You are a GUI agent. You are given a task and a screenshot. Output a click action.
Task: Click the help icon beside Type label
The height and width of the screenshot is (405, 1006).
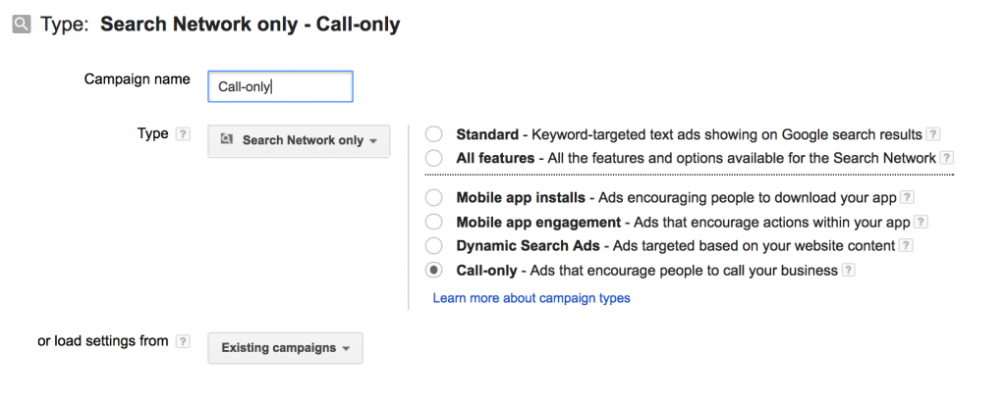coord(183,134)
